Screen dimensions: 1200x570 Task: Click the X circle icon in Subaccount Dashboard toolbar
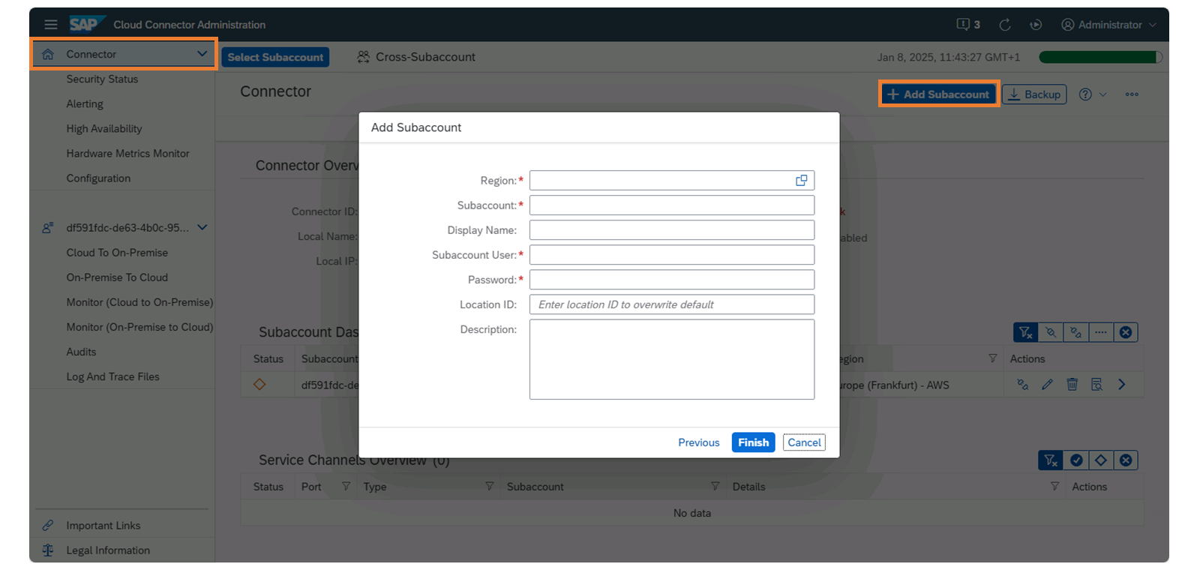click(x=1126, y=332)
